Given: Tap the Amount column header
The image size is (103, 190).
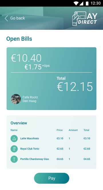Looking at the screenshot, I should click(73, 130).
